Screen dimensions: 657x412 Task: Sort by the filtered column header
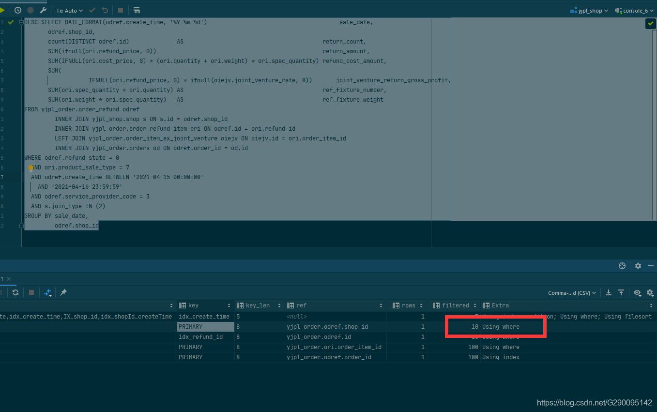tap(454, 305)
